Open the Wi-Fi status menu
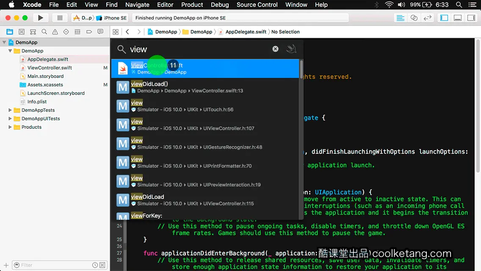The width and height of the screenshot is (481, 271). tap(389, 5)
